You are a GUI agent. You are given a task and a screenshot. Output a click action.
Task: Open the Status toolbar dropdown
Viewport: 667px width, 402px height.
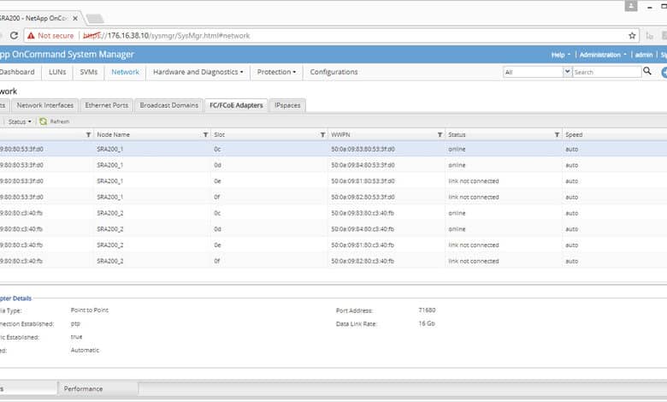click(20, 121)
